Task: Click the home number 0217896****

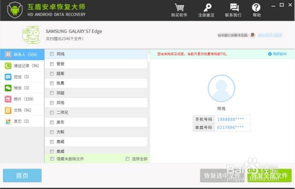Action: pyautogui.click(x=230, y=128)
